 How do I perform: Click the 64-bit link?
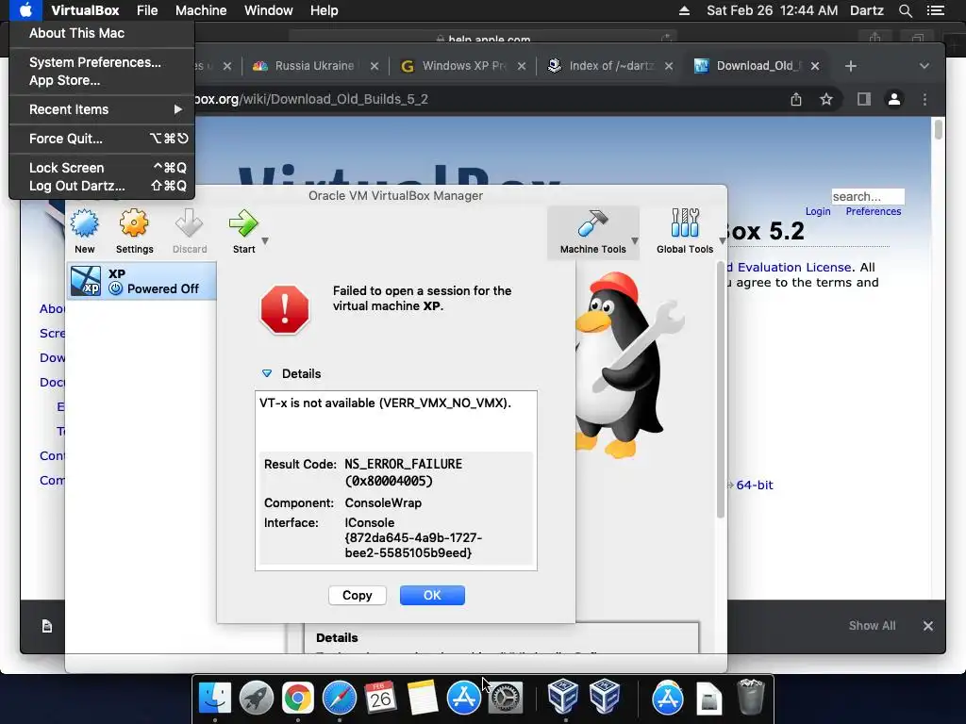(754, 485)
